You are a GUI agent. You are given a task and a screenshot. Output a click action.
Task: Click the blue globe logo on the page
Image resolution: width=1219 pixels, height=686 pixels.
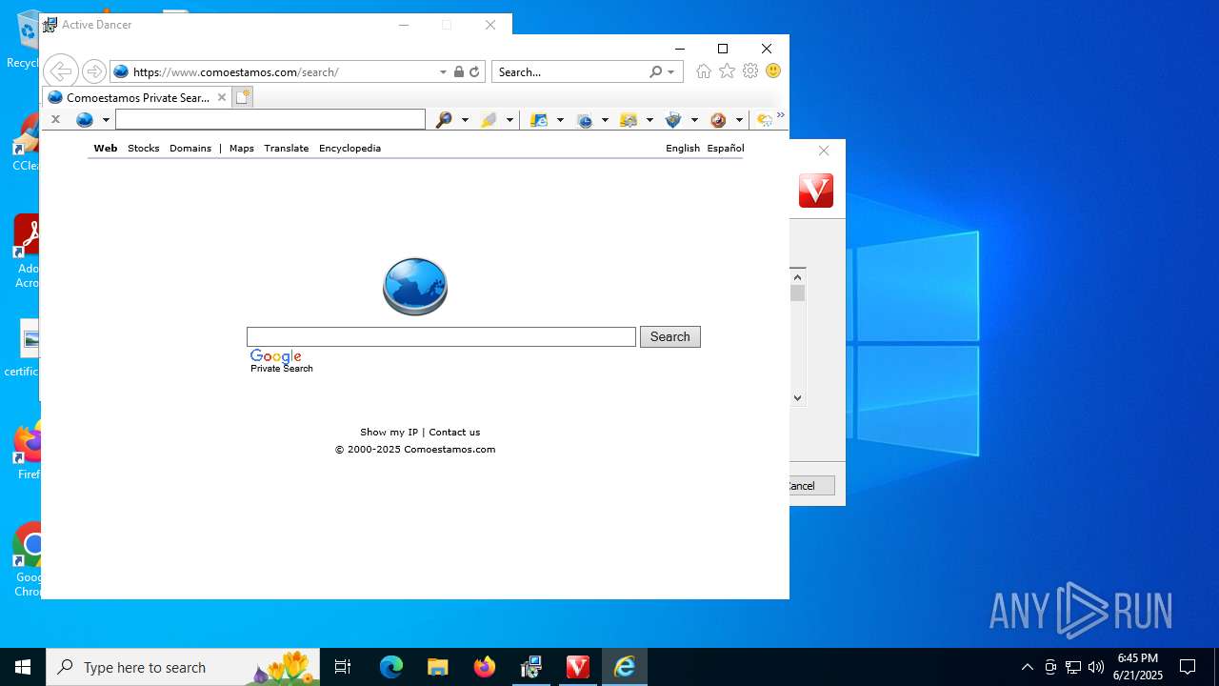point(415,286)
